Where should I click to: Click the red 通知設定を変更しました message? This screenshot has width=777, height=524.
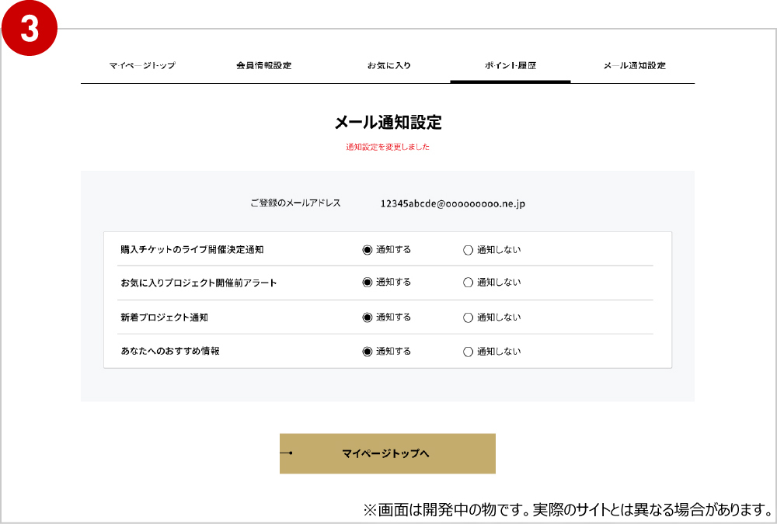point(388,147)
